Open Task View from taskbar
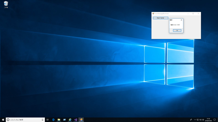The height and width of the screenshot is (122, 218). (x=47, y=120)
